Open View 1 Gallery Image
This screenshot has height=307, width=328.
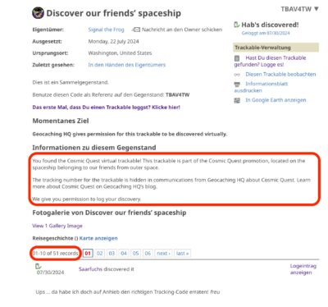pyautogui.click(x=57, y=226)
